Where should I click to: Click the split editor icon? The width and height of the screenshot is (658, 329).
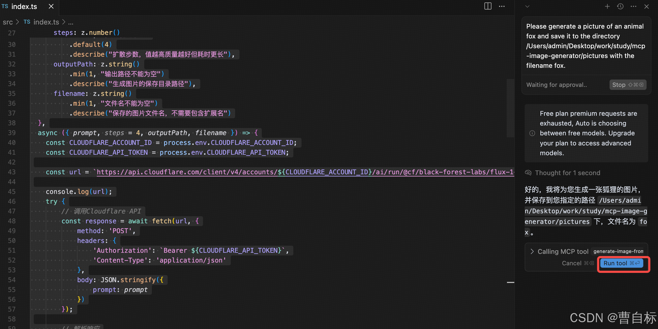click(x=488, y=6)
